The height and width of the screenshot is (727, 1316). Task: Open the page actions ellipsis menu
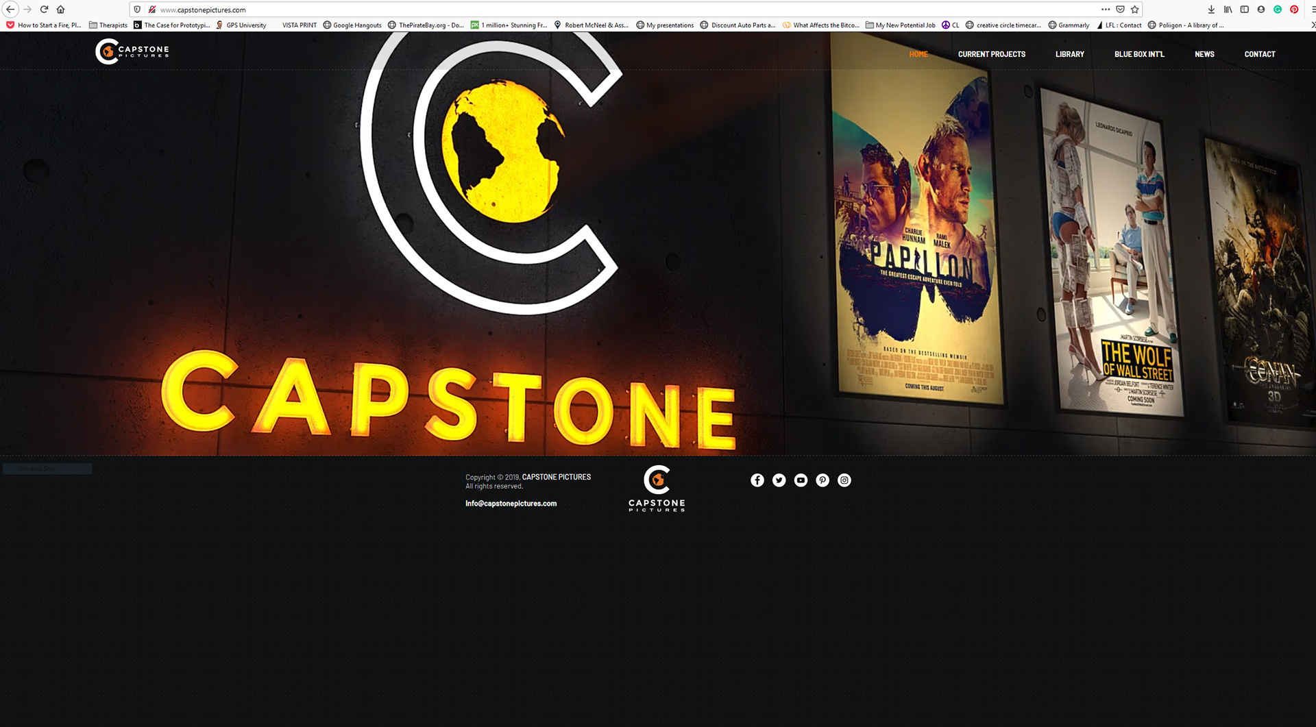point(1106,10)
